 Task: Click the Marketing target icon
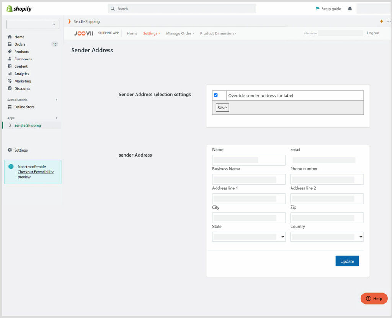[x=10, y=81]
